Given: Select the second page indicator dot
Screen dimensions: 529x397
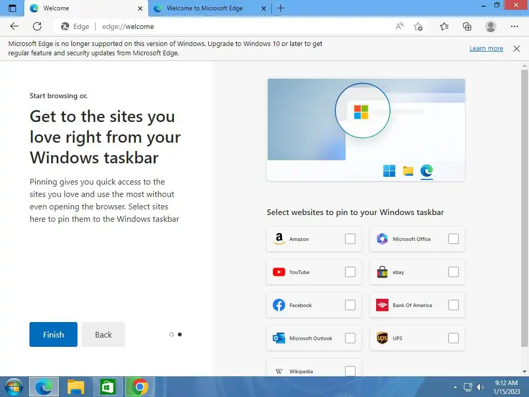Looking at the screenshot, I should point(180,334).
